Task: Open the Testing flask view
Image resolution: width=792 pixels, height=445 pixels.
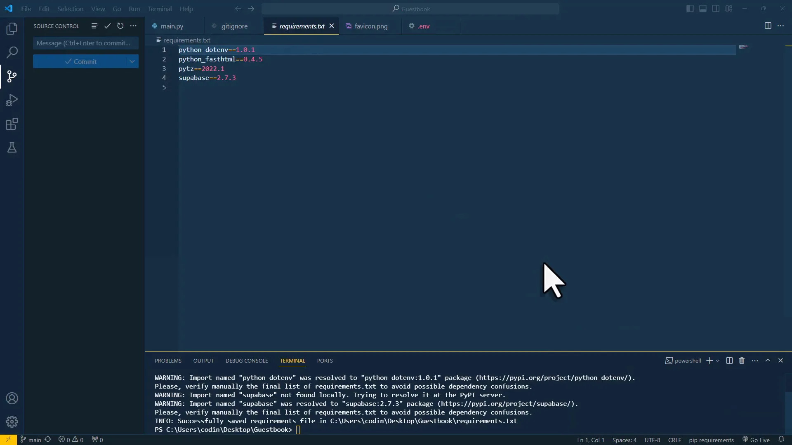Action: coord(12,148)
